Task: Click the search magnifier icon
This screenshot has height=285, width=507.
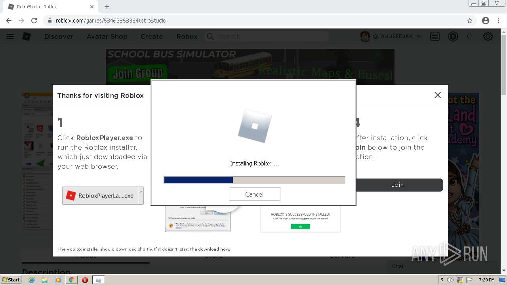Action: 210,36
